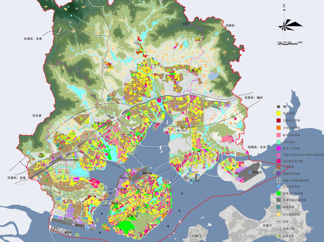Click the dotted 道路与交通设施用地 legend symbol
The height and width of the screenshot is (242, 324).
point(279,180)
